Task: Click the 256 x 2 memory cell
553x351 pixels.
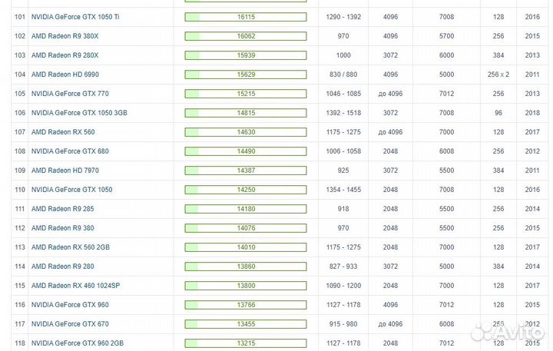Action: click(498, 75)
